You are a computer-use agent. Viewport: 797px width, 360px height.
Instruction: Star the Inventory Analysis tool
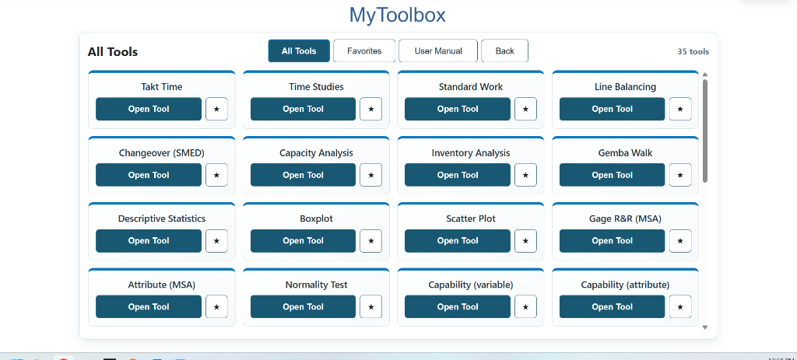[x=525, y=175]
